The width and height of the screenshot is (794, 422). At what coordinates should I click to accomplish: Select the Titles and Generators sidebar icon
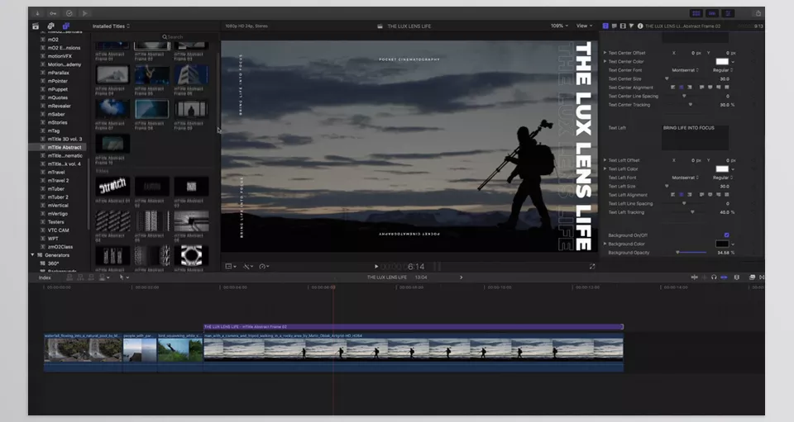pos(66,26)
